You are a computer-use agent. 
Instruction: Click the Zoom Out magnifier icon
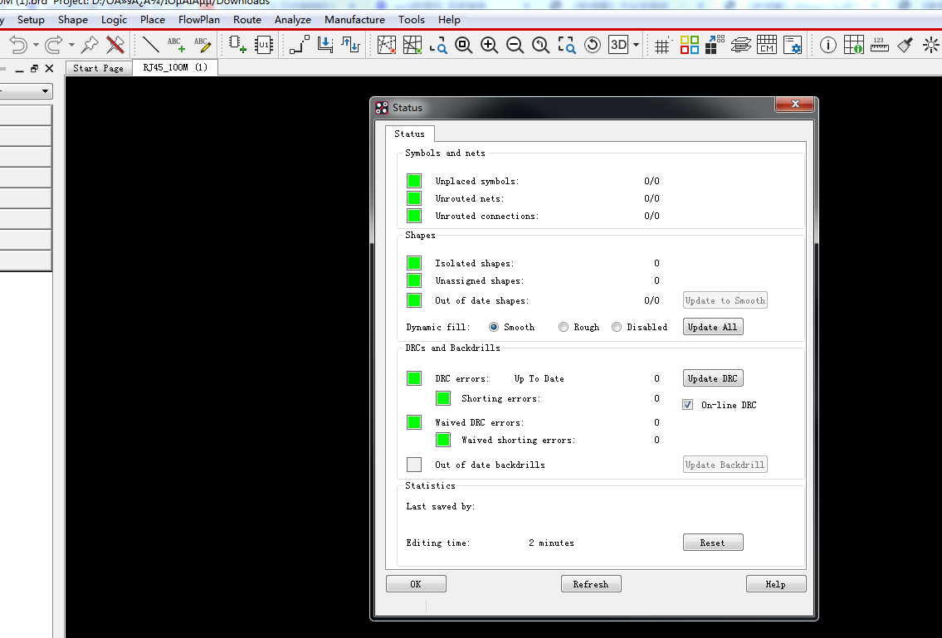515,45
